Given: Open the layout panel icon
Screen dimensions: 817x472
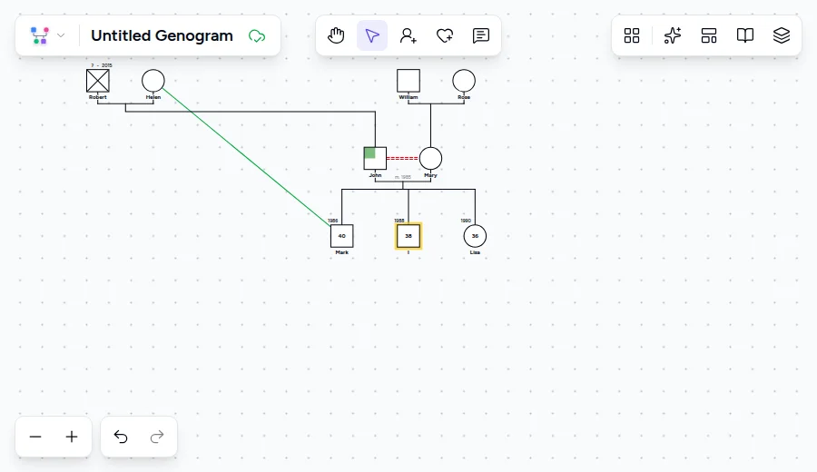Looking at the screenshot, I should [709, 35].
